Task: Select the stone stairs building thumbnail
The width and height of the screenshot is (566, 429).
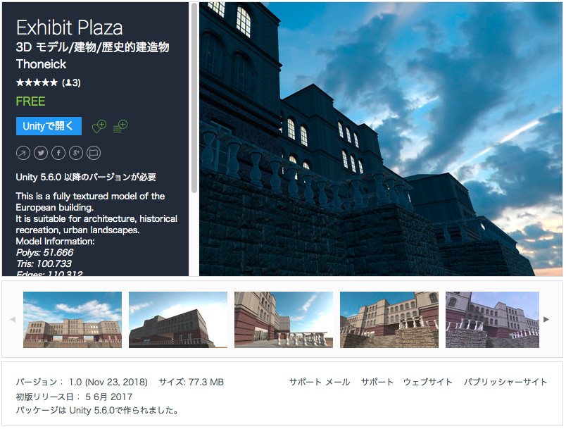Action: pyautogui.click(x=389, y=320)
